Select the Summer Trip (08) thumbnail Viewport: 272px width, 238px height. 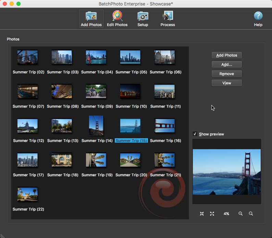pyautogui.click(x=62, y=91)
